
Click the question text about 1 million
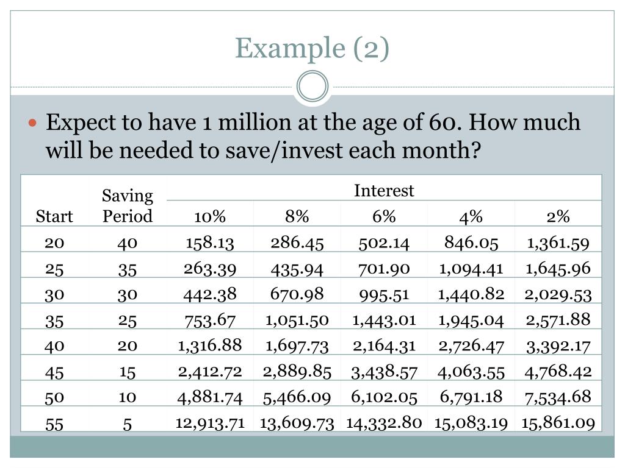pyautogui.click(x=313, y=136)
